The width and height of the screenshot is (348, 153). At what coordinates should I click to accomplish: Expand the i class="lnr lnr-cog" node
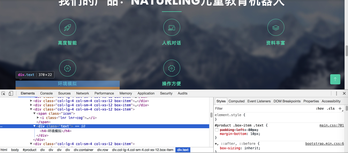click(x=38, y=118)
